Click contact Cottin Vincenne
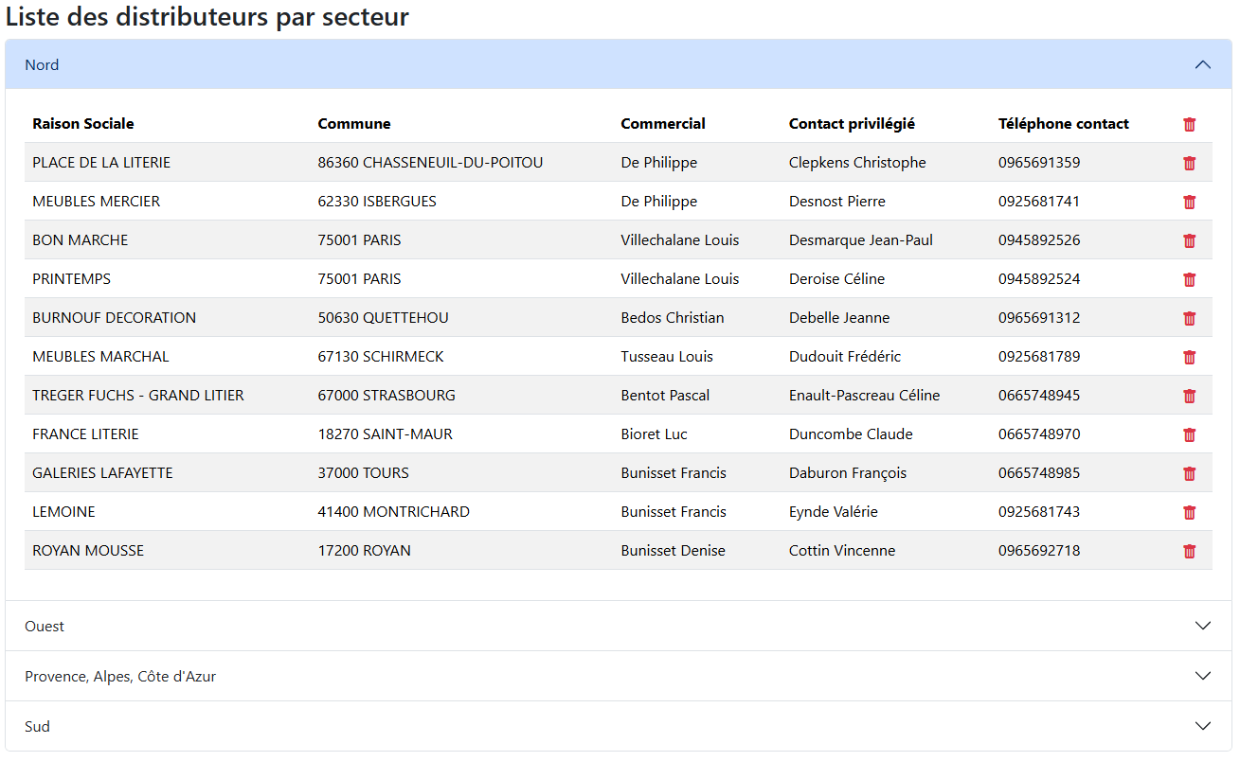1240x761 pixels. coord(842,550)
